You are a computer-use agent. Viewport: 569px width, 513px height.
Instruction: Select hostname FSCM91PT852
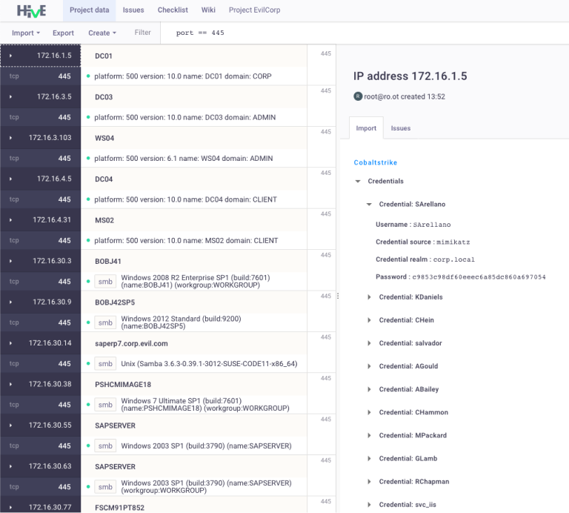120,508
